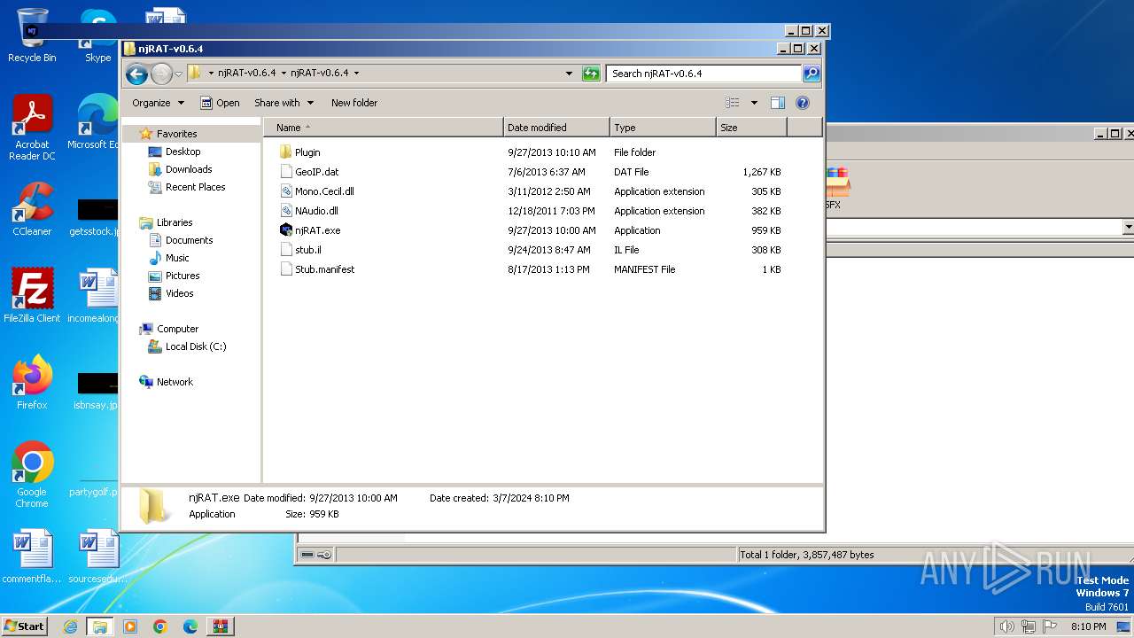Sort by the Type column header
The width and height of the screenshot is (1134, 638).
click(663, 128)
